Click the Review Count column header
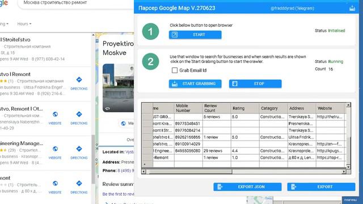 (x=217, y=108)
